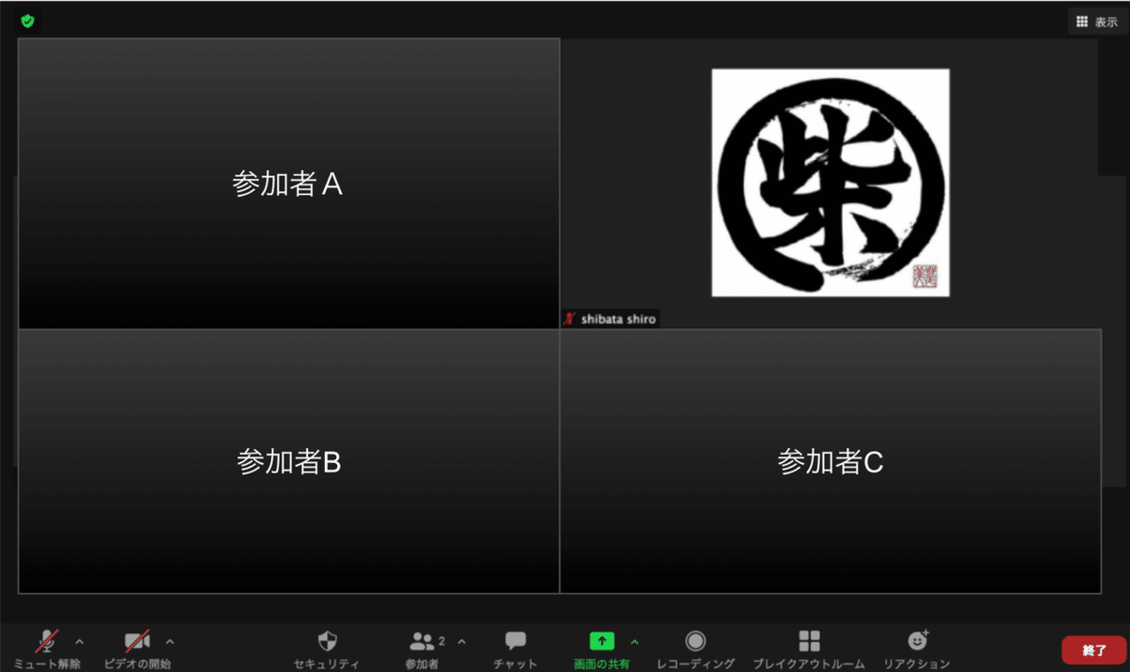This screenshot has height=672, width=1130.
Task: Click the meeting security badge in top-left corner
Action: coord(27,19)
